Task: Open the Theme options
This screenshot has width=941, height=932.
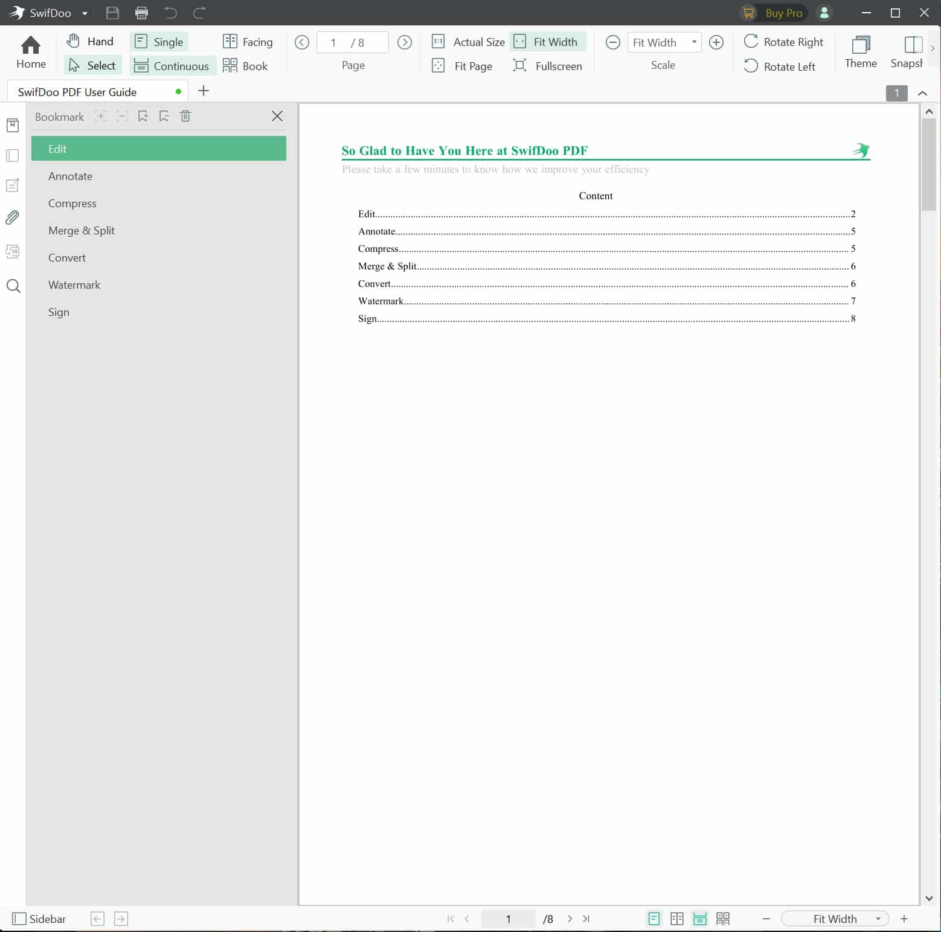Action: tap(861, 52)
